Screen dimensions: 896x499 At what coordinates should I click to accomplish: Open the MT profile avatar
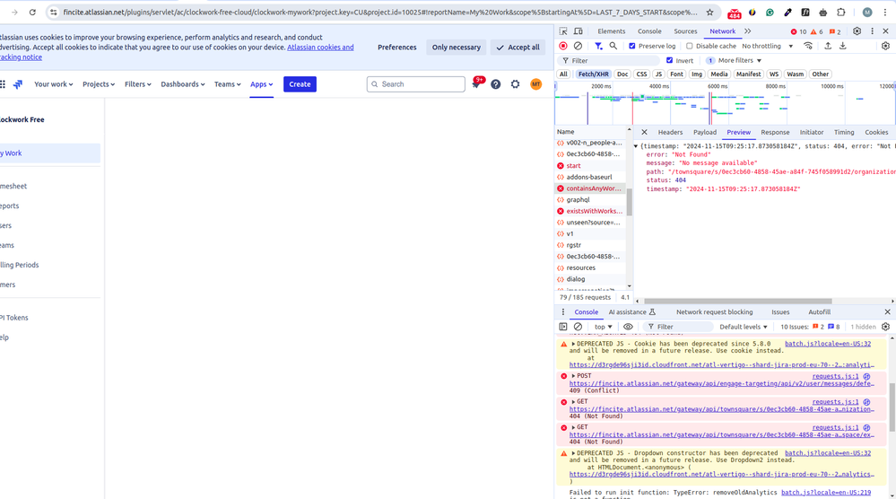(x=535, y=84)
